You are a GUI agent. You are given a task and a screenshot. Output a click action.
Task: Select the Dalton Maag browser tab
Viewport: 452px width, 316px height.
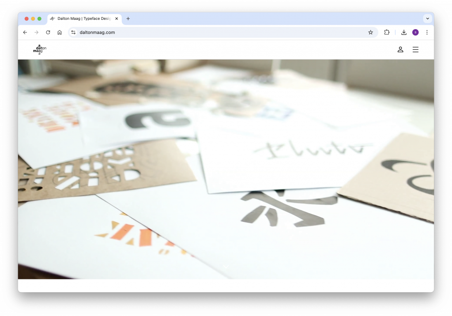click(82, 19)
